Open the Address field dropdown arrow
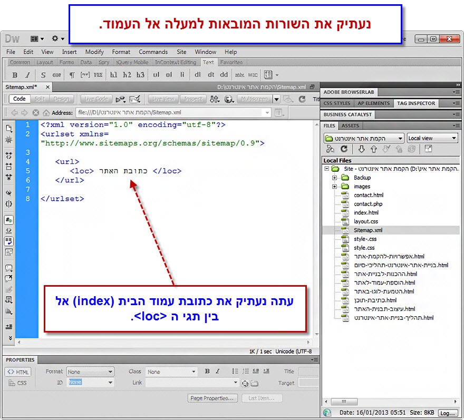Viewport: 464px width, 420px height. [x=267, y=113]
